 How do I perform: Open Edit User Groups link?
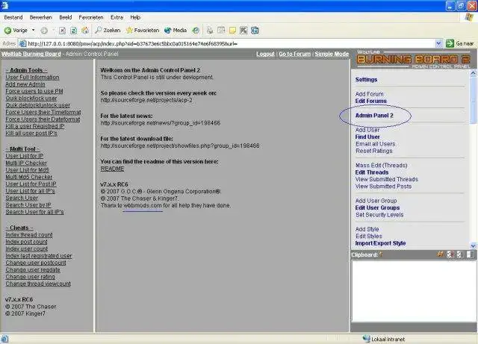377,207
